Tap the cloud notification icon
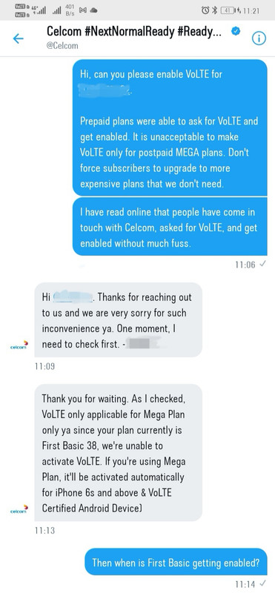275x593 pixels. (93, 10)
